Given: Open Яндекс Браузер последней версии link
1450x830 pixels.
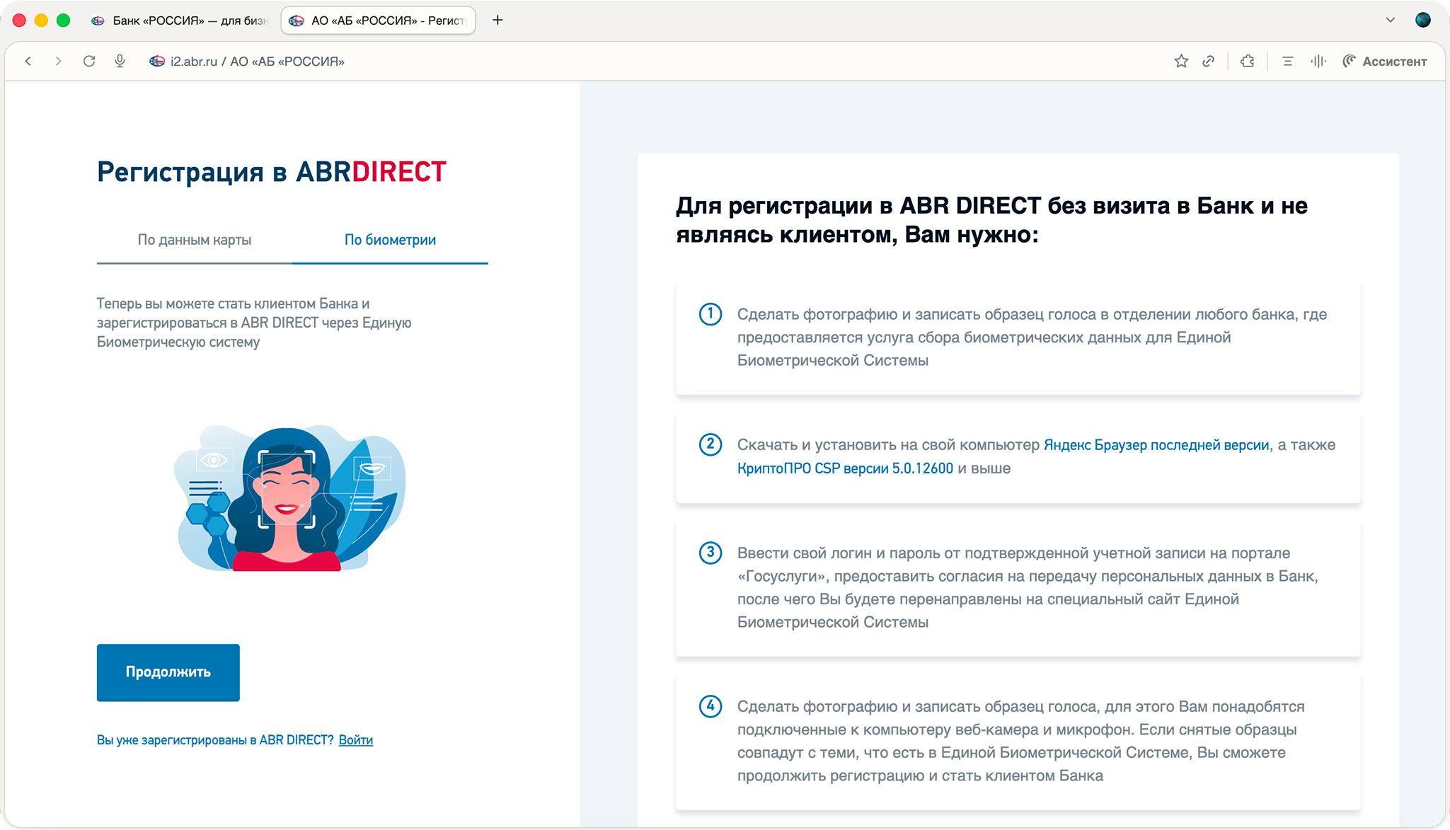Looking at the screenshot, I should pyautogui.click(x=1156, y=445).
